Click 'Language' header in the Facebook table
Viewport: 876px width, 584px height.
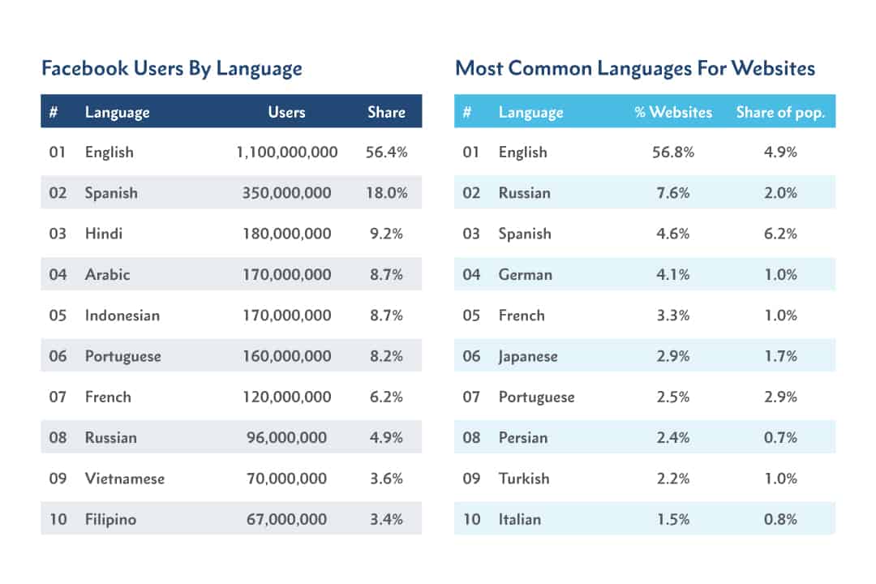tap(118, 112)
